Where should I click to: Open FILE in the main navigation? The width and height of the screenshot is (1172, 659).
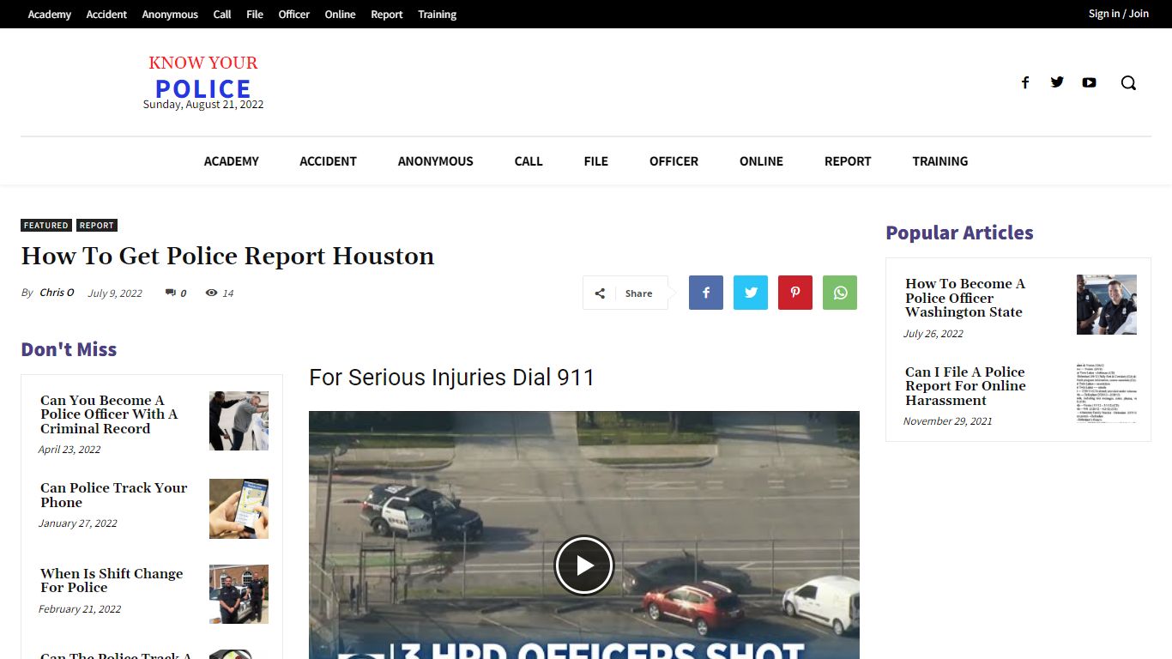pos(596,161)
